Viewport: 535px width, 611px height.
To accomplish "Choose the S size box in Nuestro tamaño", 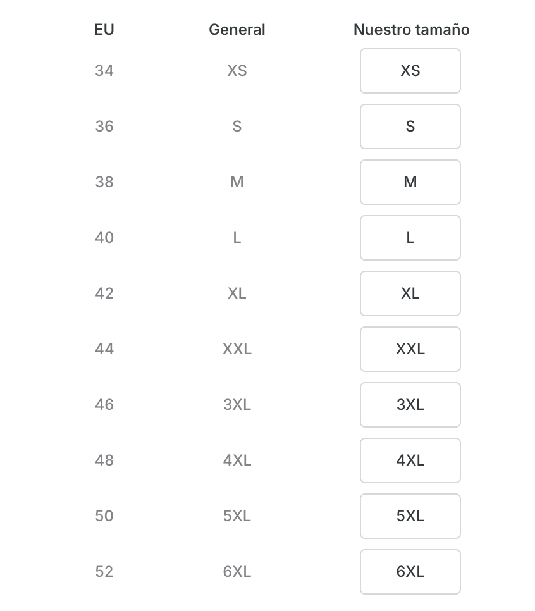I will point(410,127).
